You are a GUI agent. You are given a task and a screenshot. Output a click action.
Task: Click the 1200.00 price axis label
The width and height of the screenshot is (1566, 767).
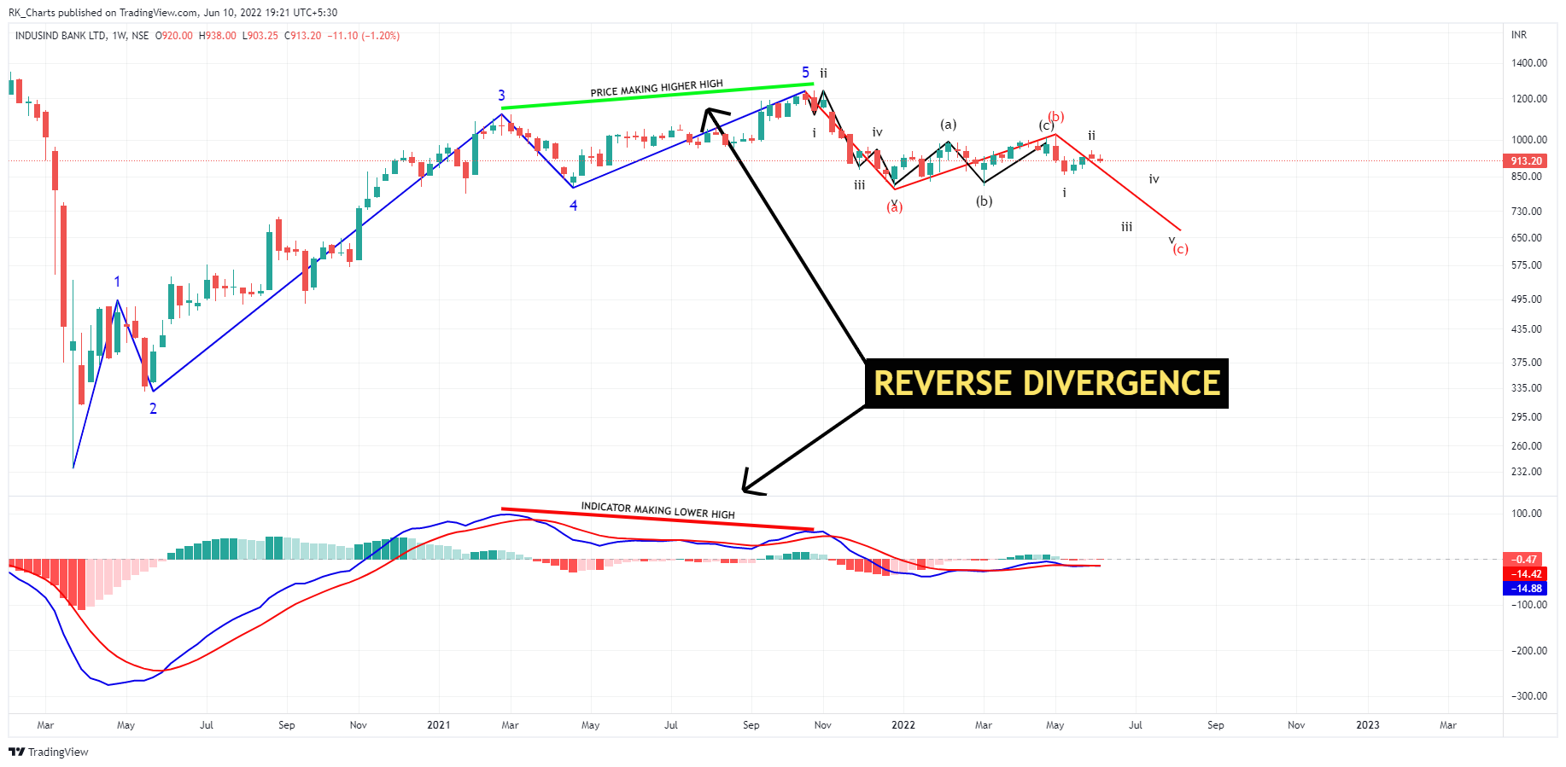[x=1528, y=99]
